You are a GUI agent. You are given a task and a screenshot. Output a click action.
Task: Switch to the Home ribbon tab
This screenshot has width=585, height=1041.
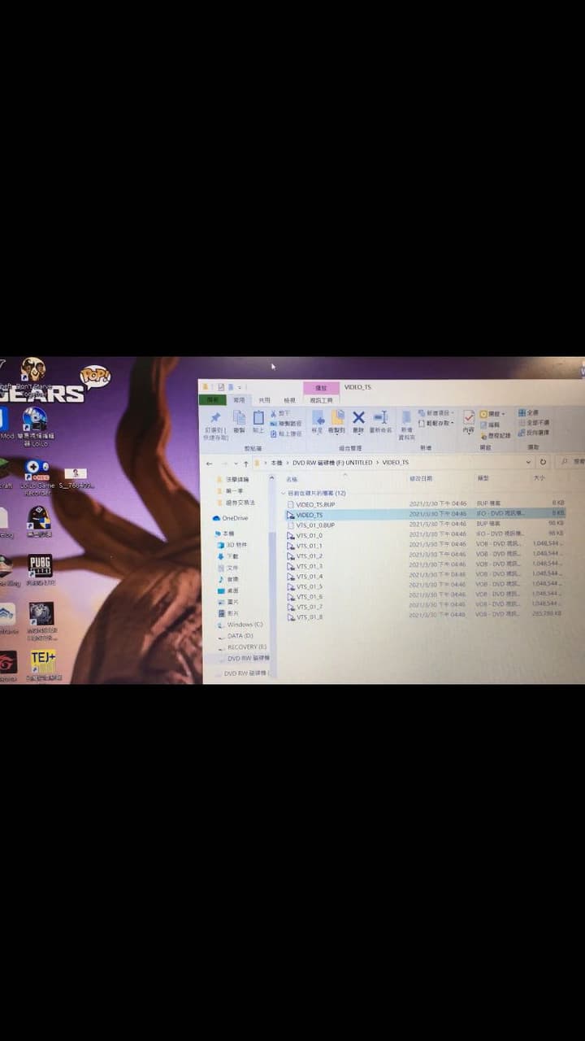pyautogui.click(x=239, y=400)
